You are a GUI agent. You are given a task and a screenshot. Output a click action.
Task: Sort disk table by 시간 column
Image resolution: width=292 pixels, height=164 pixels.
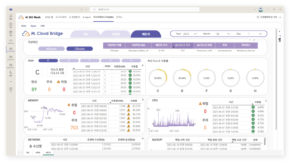tap(88, 66)
